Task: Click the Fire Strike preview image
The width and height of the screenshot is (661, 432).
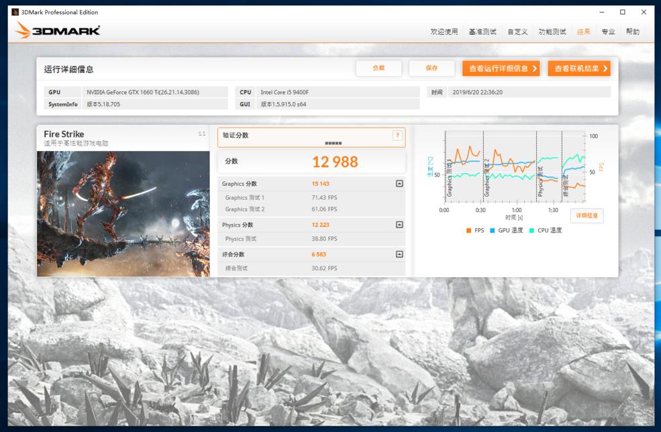Action: 122,213
